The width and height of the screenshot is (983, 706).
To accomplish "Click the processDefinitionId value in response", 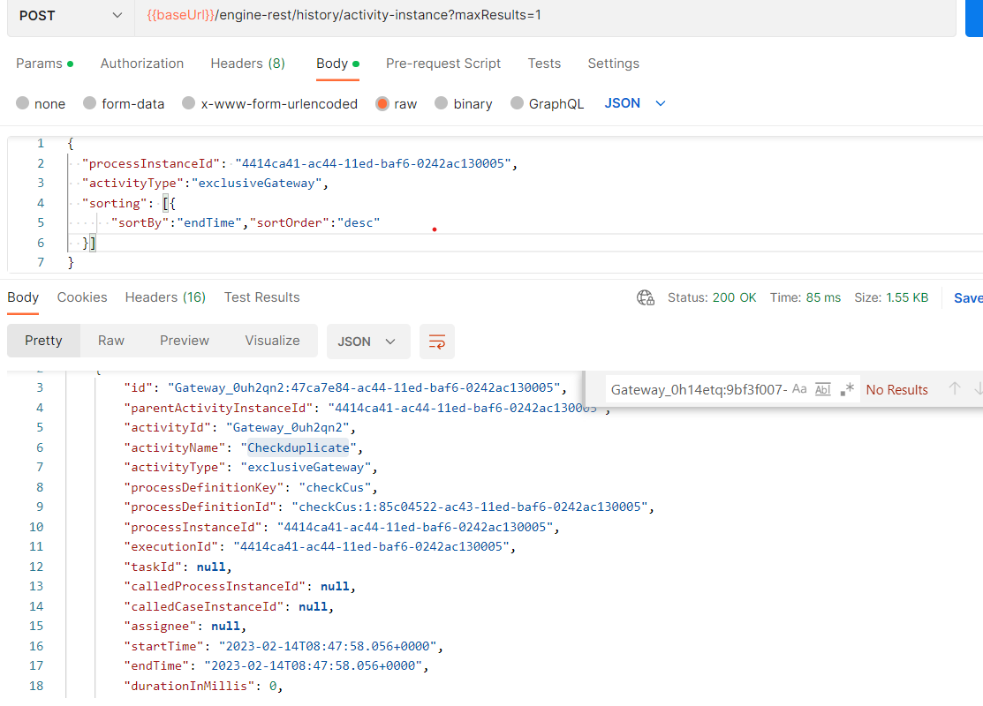I will [470, 507].
